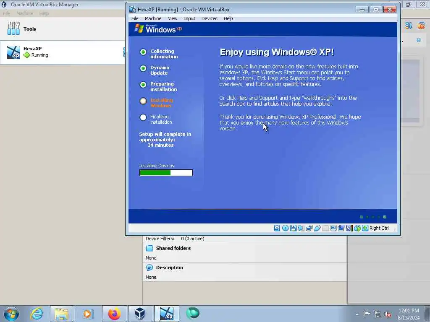Open network status icon in system tray
The width and height of the screenshot is (430, 322).
click(x=378, y=314)
